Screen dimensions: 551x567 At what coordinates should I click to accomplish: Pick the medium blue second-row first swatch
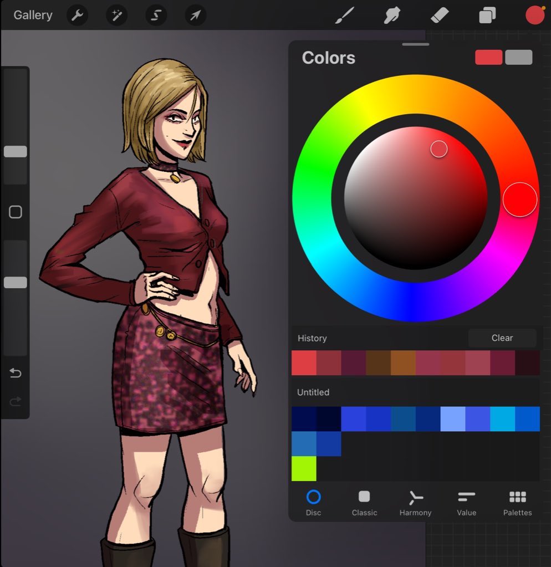click(x=304, y=444)
